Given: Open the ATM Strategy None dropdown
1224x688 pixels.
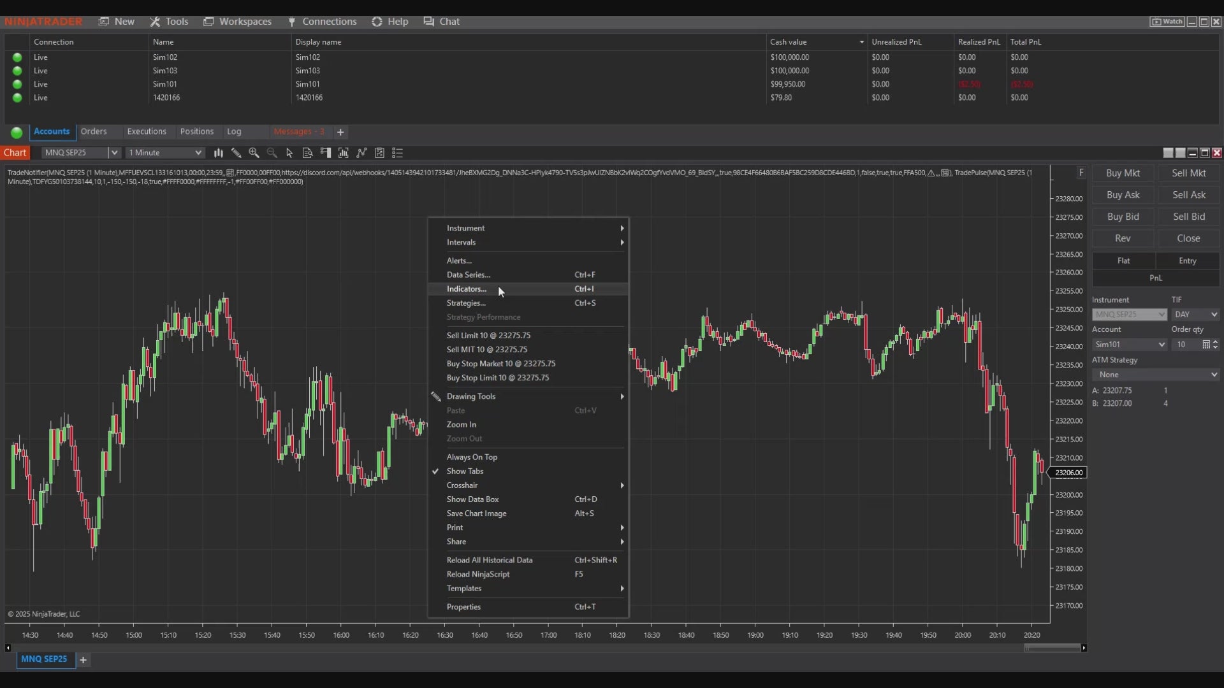Looking at the screenshot, I should 1155,375.
